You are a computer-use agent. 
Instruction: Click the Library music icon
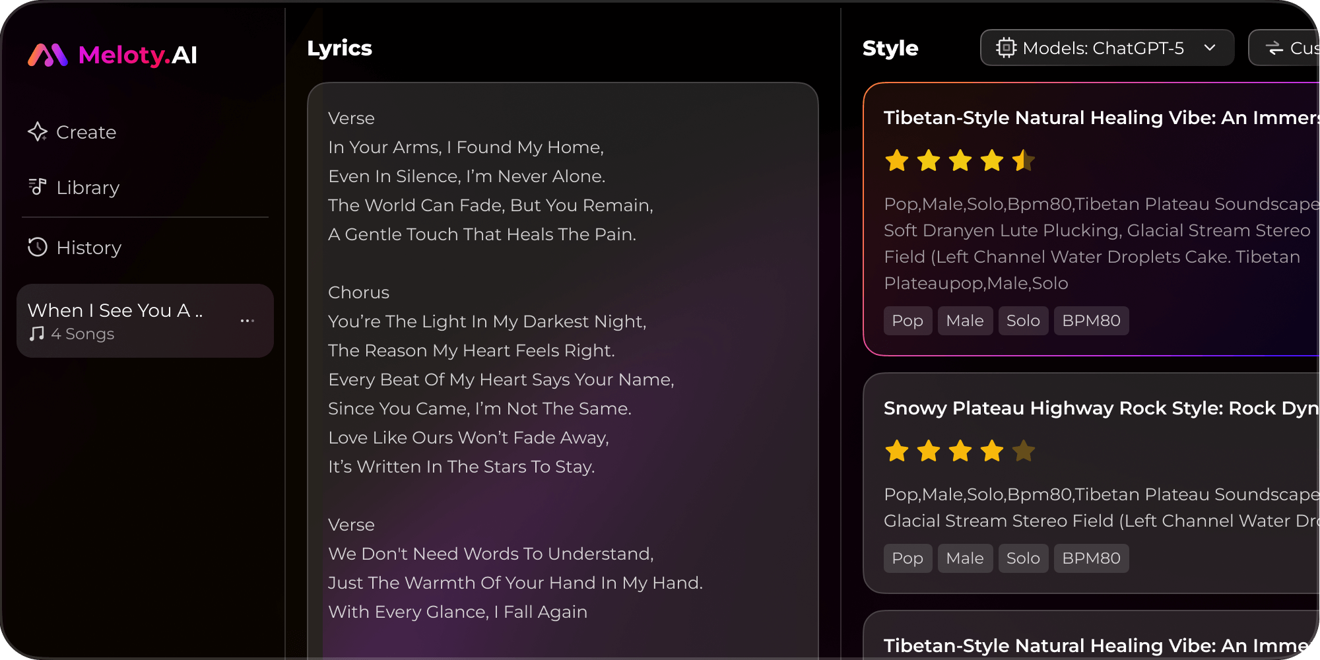pos(38,187)
